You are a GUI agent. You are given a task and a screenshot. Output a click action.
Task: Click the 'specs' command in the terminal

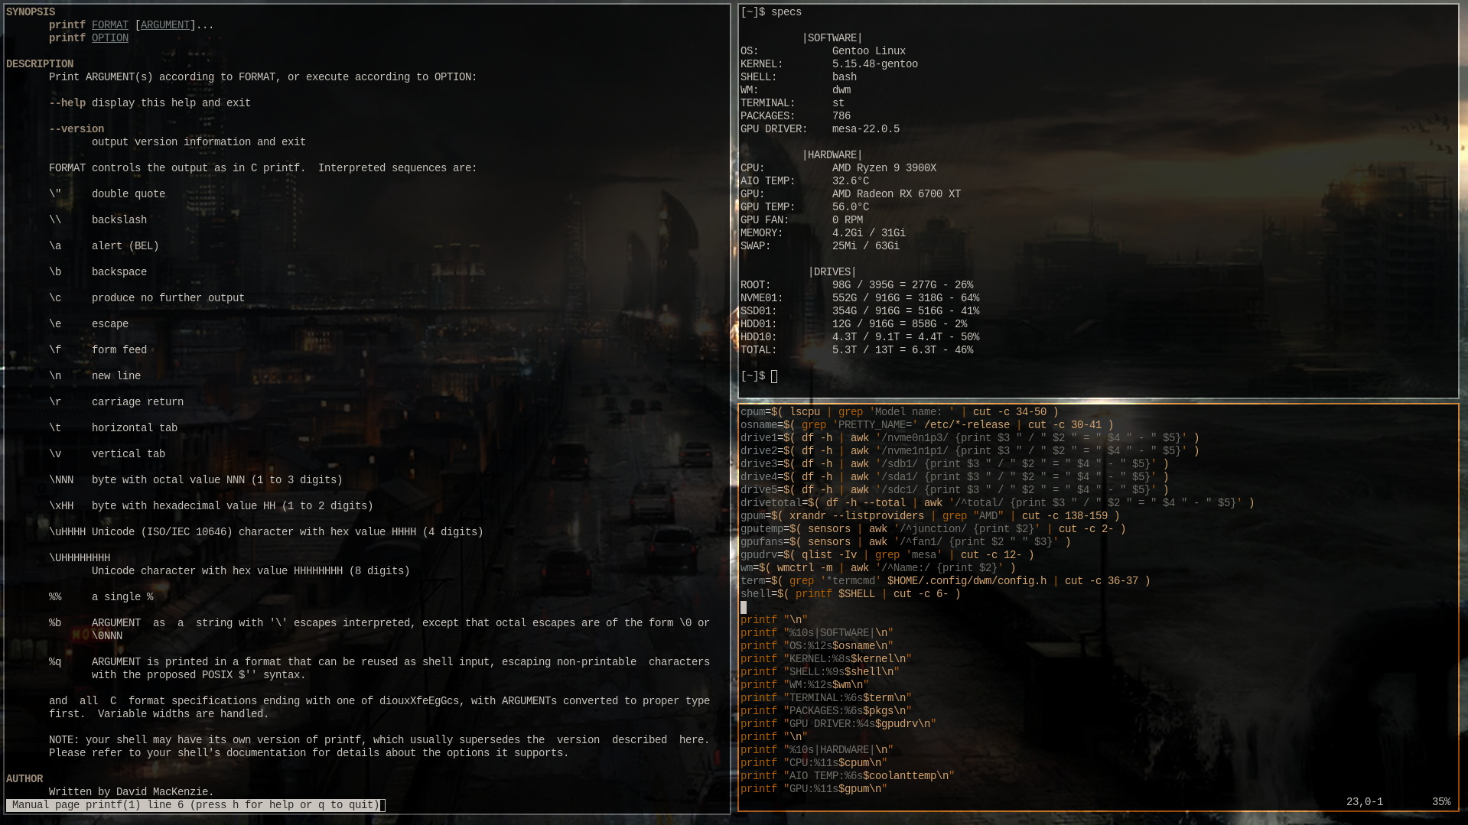(786, 12)
